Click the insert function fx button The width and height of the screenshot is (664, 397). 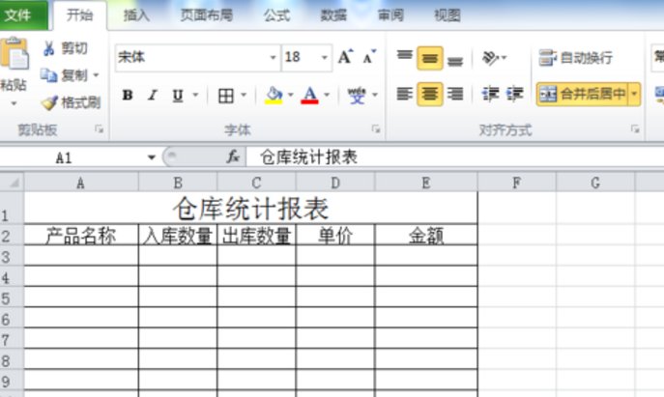point(233,157)
